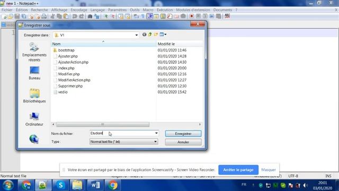
Task: Click the New file toolbar icon
Action: (x=4, y=16)
